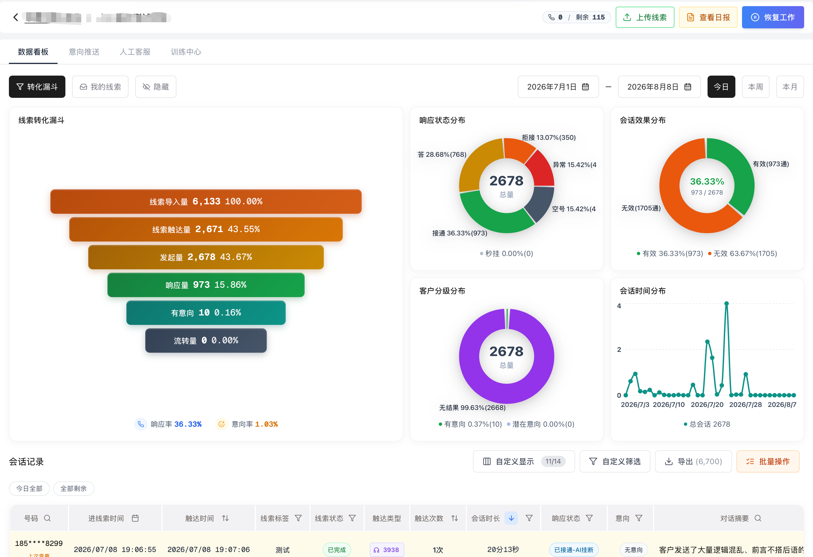This screenshot has width=813, height=557.
Task: Click peak point on 会话时间分布 line chart
Action: pos(726,304)
